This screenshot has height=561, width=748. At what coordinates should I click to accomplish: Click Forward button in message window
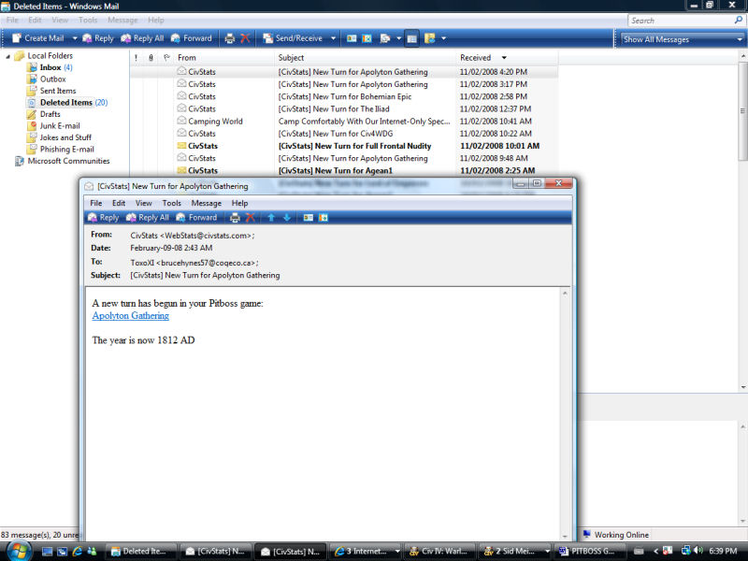tap(195, 218)
